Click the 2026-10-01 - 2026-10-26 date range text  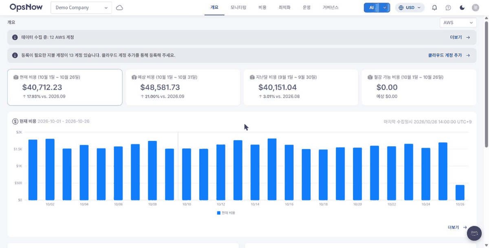click(64, 121)
